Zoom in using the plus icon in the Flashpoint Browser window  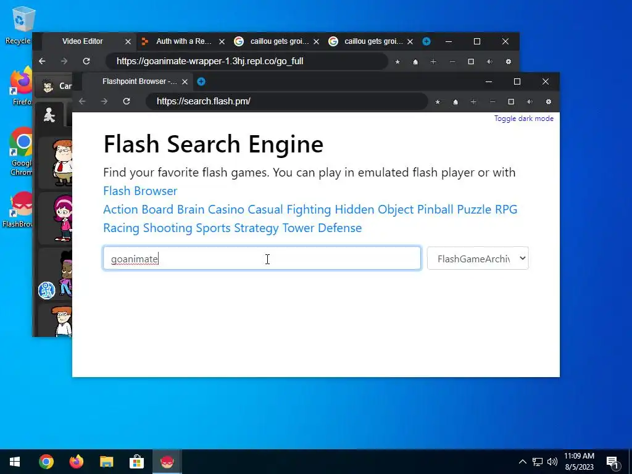point(473,102)
